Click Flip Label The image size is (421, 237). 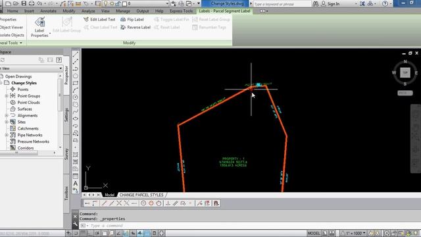132,19
